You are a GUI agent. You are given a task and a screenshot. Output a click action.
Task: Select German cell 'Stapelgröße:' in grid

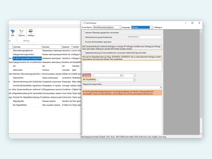(x=27, y=101)
